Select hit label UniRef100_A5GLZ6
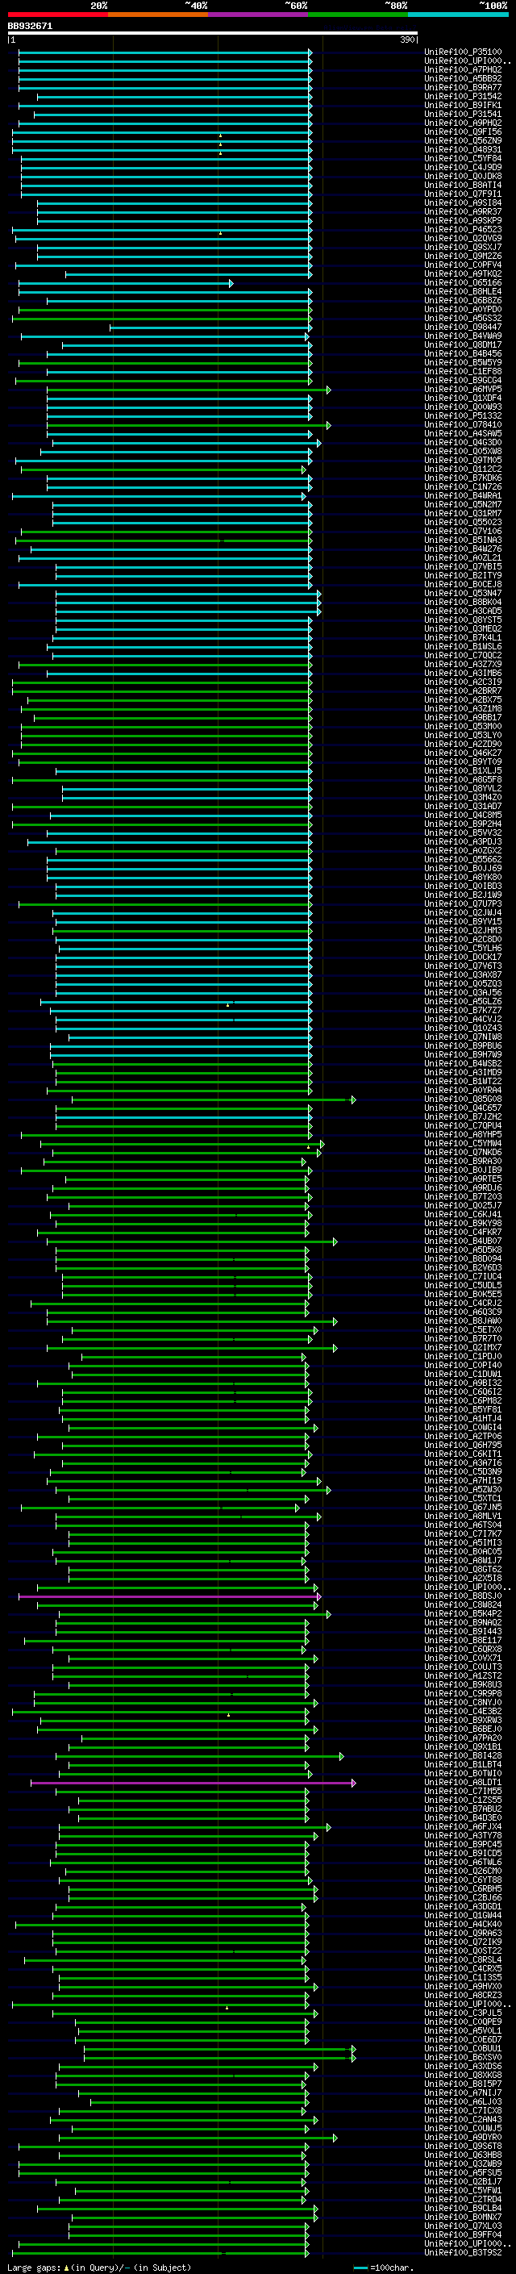This screenshot has height=2274, width=516. point(463,1002)
